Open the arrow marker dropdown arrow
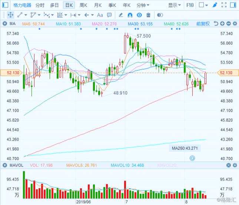This screenshot has height=205, width=239. (92, 15)
